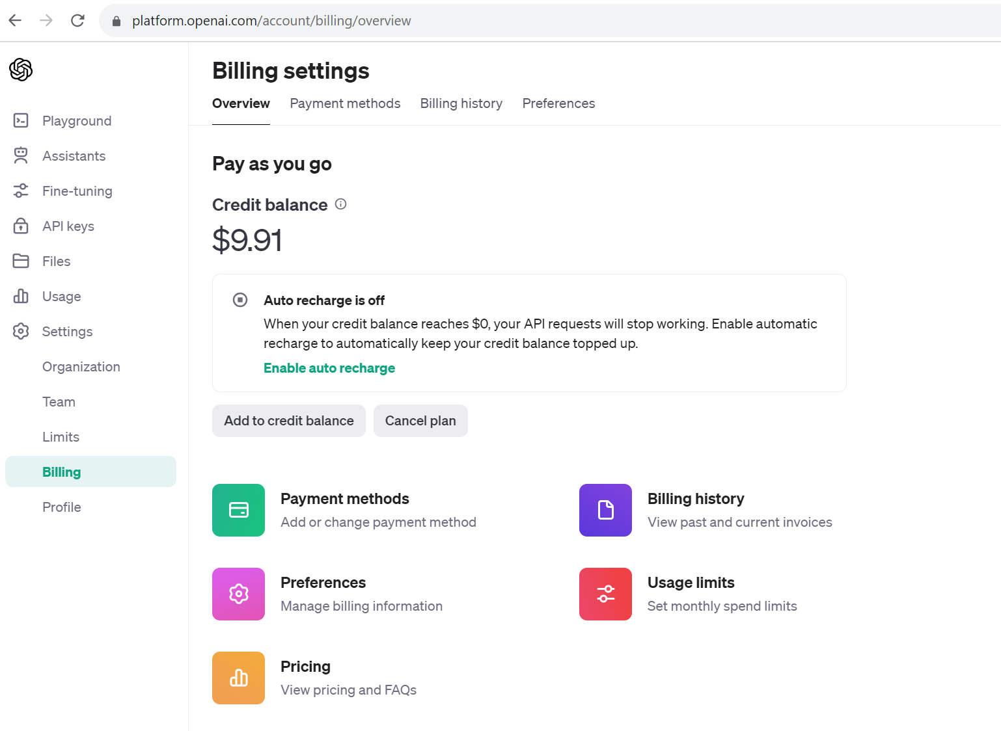
Task: Open the Pricing card title
Action: click(305, 667)
